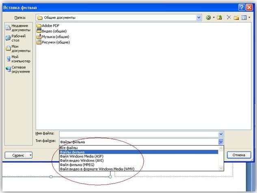
Task: Click the Отмена button
Action: [239, 155]
